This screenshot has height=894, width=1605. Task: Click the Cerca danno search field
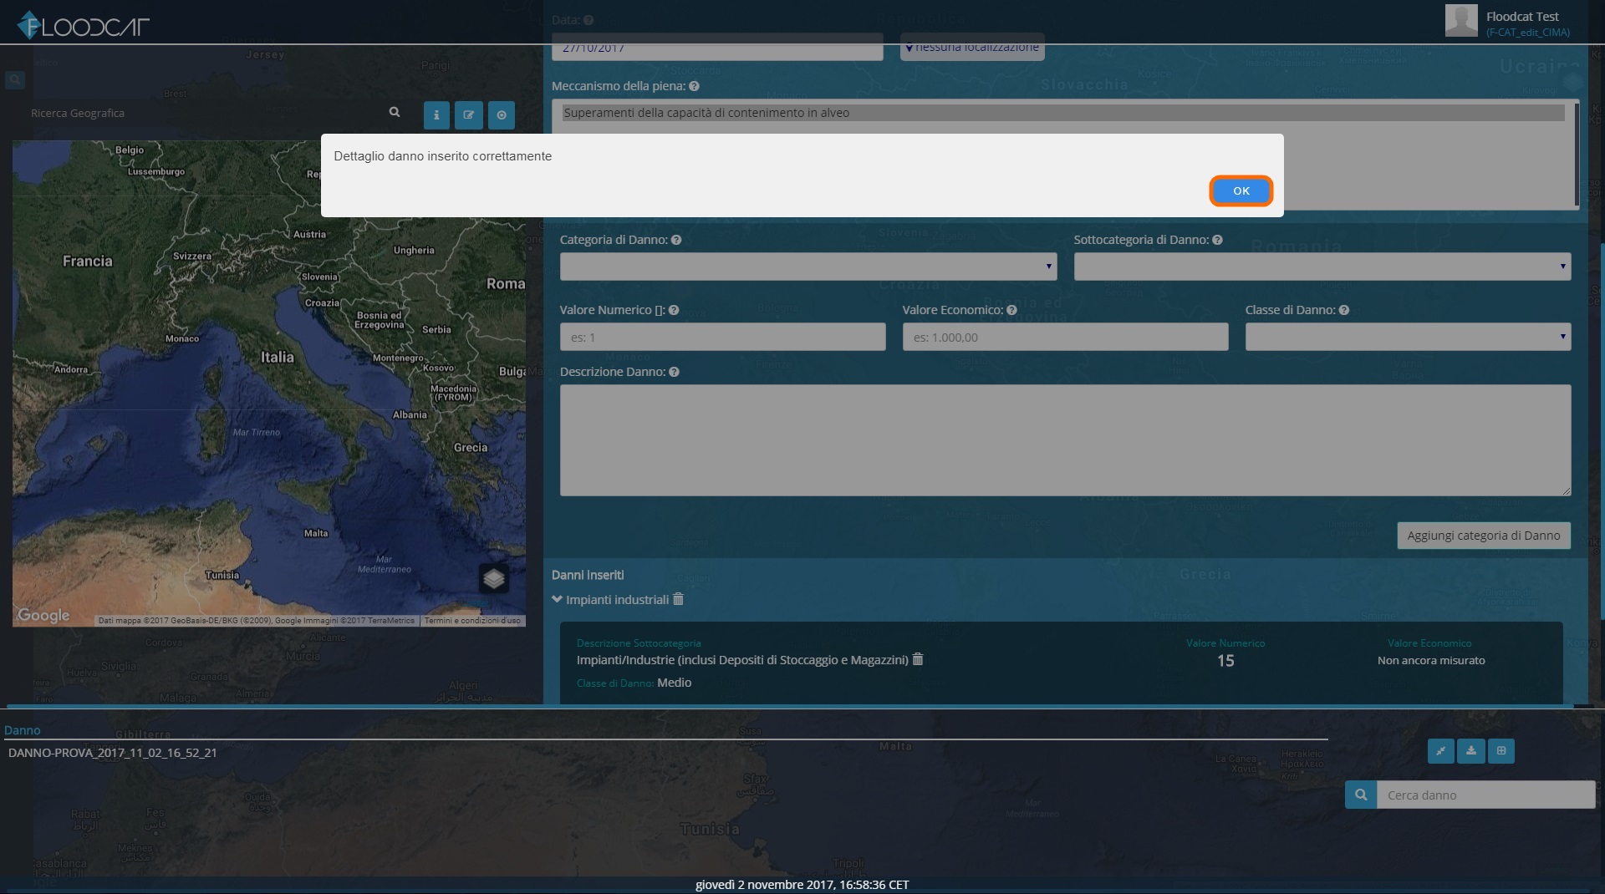tap(1485, 795)
